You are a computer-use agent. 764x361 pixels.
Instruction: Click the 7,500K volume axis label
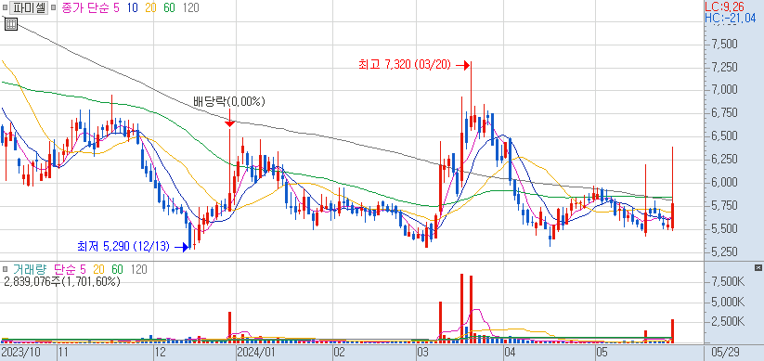coord(728,282)
